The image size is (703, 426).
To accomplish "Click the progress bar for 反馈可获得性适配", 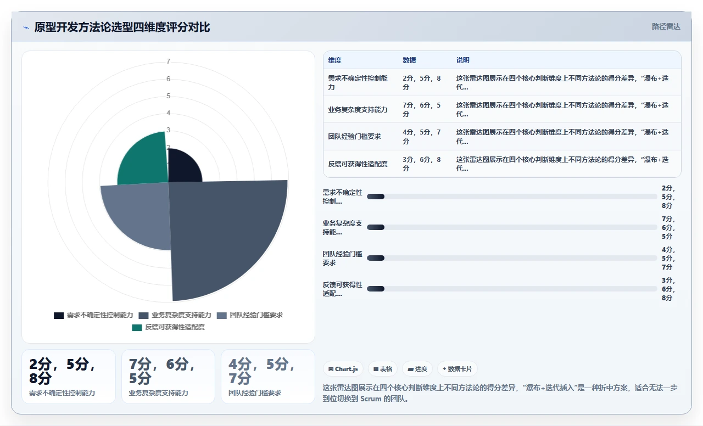I will [512, 289].
